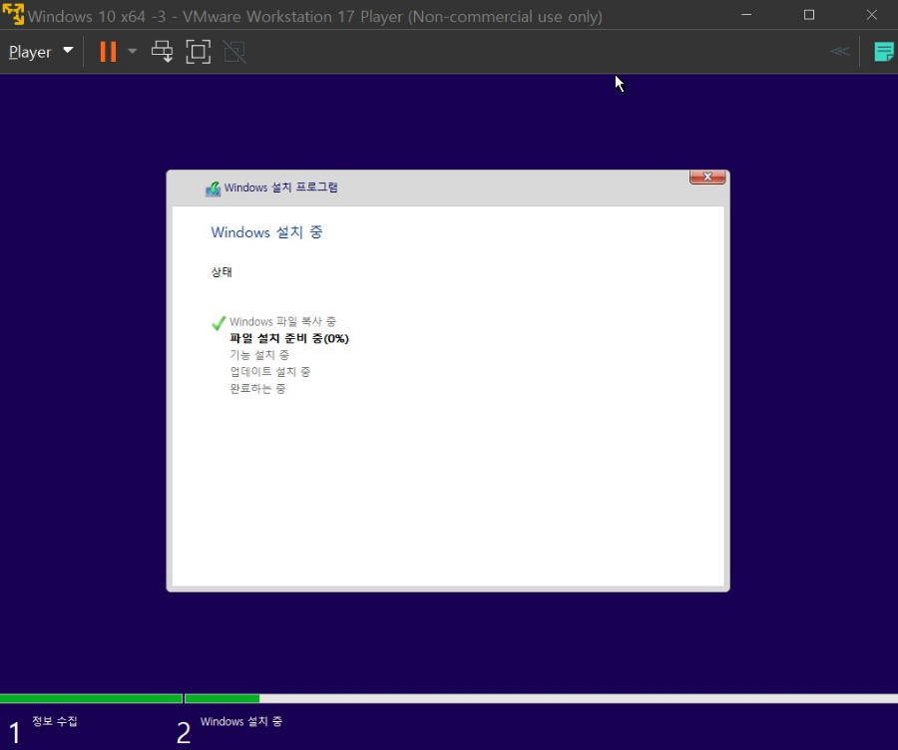898x750 pixels.
Task: Minimize the VMware Player window
Action: pos(746,15)
